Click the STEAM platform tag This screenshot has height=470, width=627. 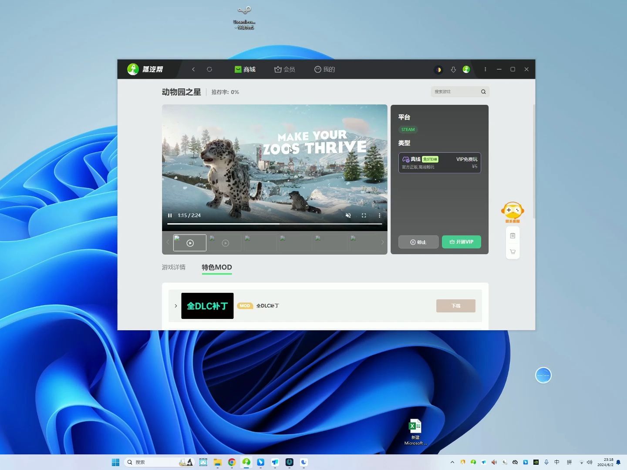click(408, 129)
